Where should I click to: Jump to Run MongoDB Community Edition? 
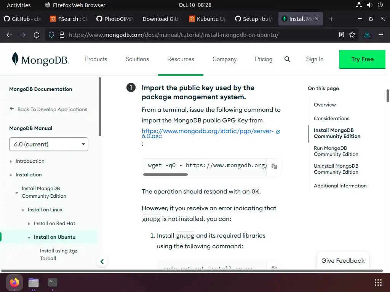click(x=336, y=151)
